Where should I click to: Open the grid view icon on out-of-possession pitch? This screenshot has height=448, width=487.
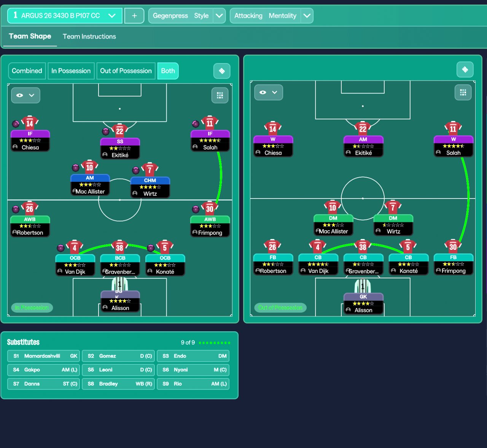pos(463,92)
